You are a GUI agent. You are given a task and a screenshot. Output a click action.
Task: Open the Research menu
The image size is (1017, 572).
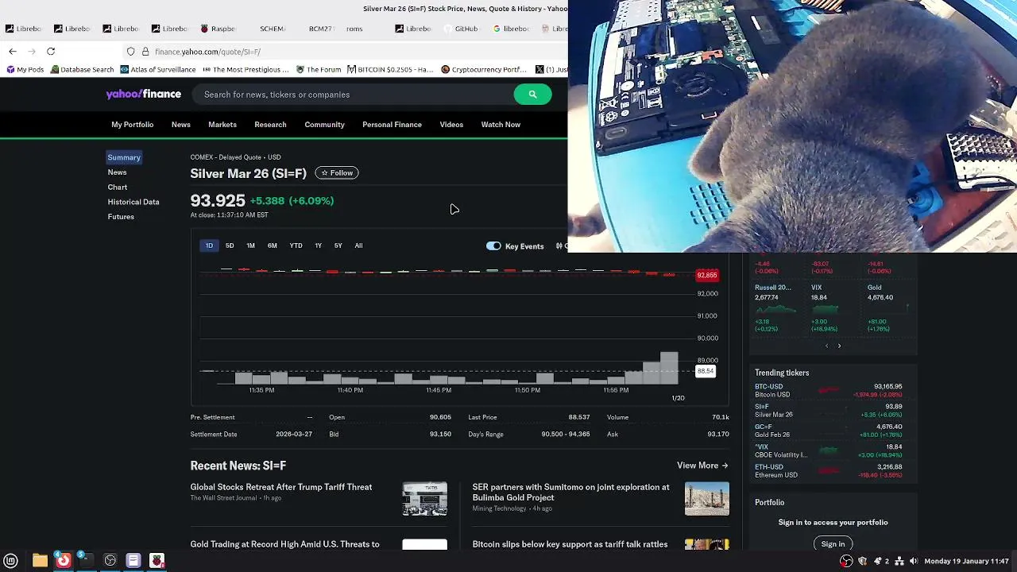coord(270,125)
